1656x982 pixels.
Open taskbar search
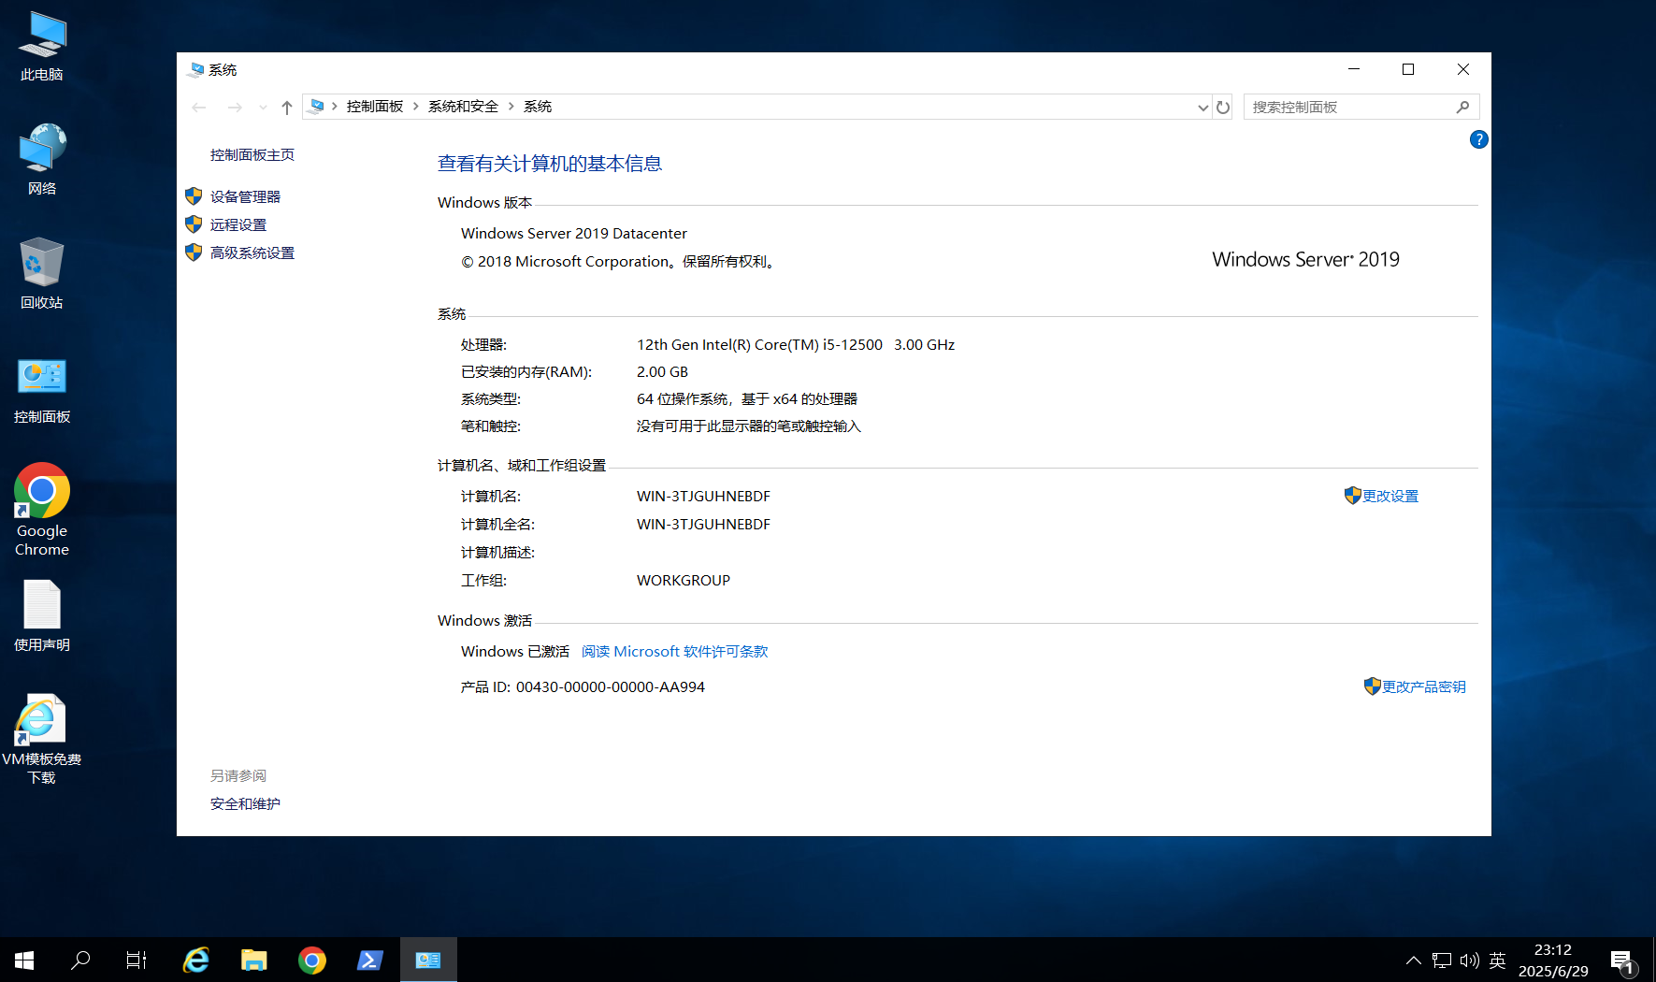[81, 960]
